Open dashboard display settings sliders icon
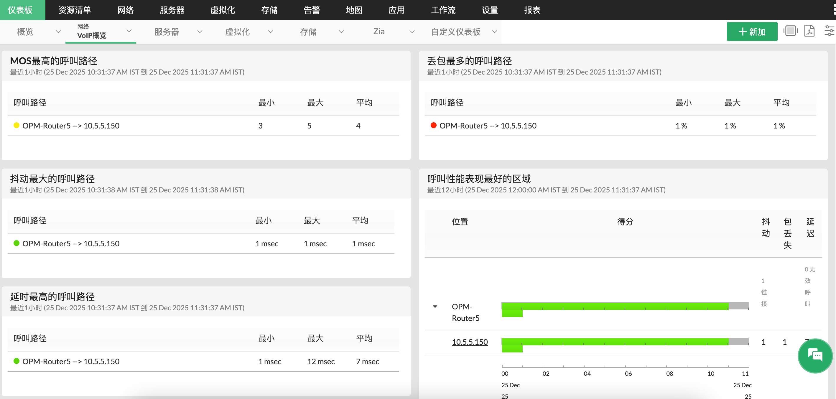Viewport: 836px width, 399px height. 830,31
